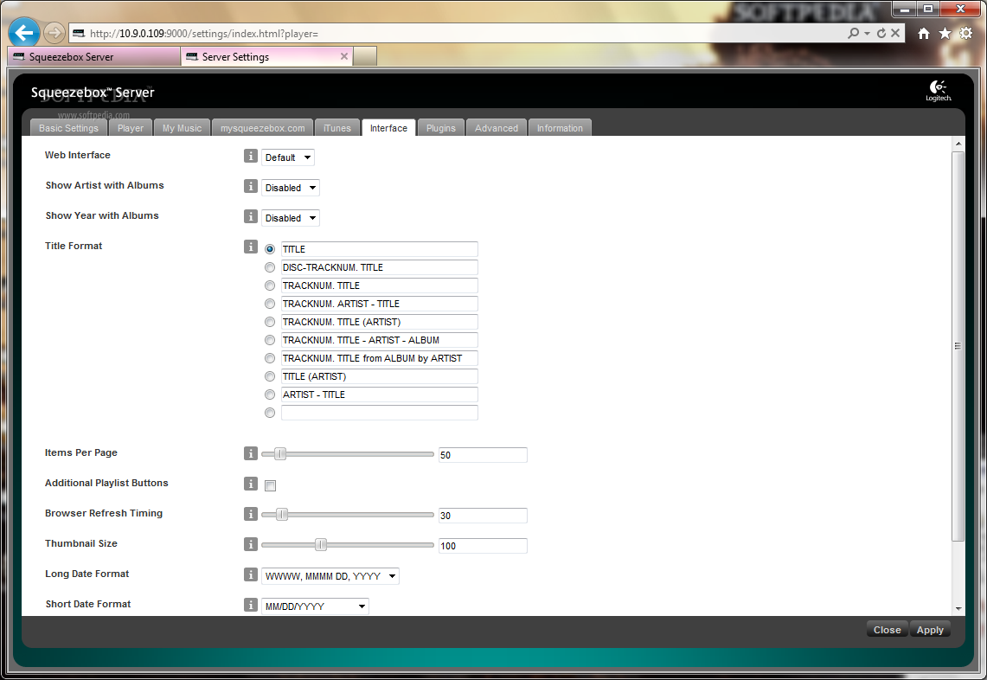Click the Items Per Page value field
The image size is (987, 680).
coord(483,454)
